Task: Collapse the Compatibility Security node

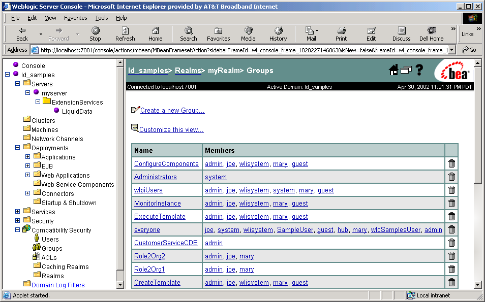Action: 18,230
